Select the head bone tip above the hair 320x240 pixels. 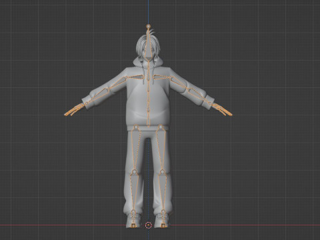[148, 26]
